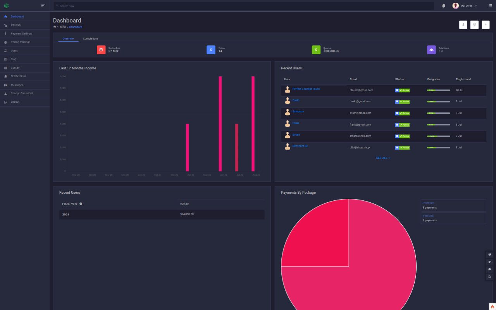This screenshot has width=496, height=310.
Task: Click the Dashboard breadcrumb link
Action: pyautogui.click(x=76, y=27)
